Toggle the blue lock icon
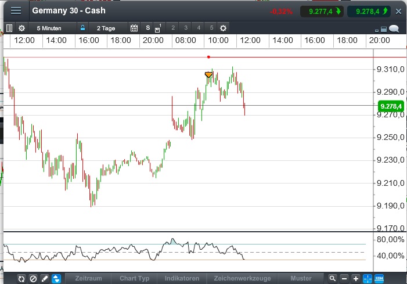This screenshot has height=284, width=407. (x=82, y=28)
